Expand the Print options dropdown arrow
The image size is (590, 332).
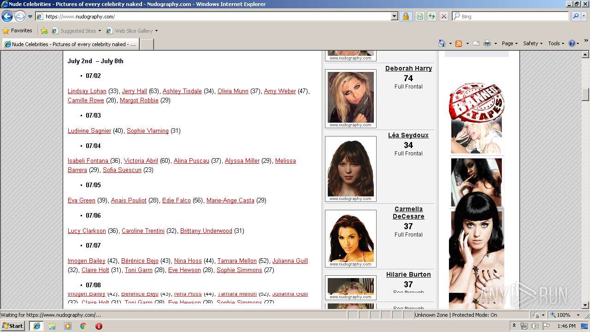point(496,43)
